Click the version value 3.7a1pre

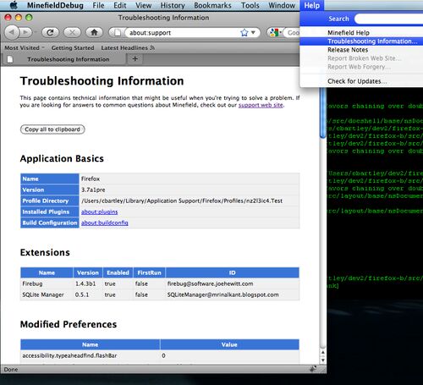tap(93, 190)
